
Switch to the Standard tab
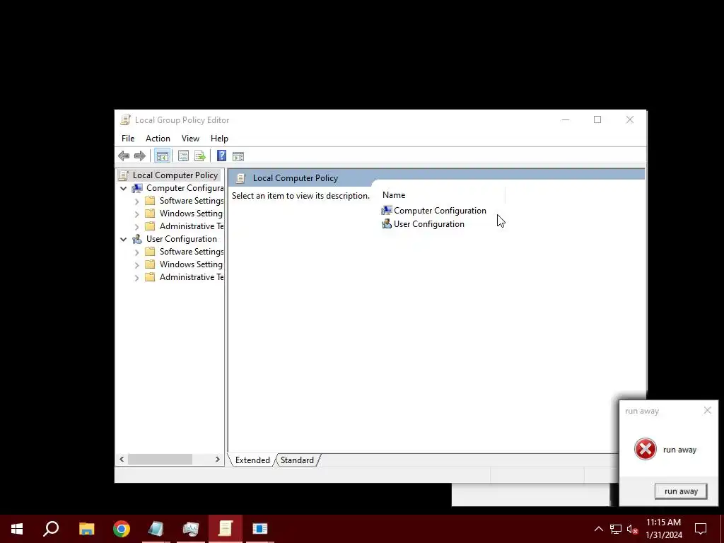[297, 460]
